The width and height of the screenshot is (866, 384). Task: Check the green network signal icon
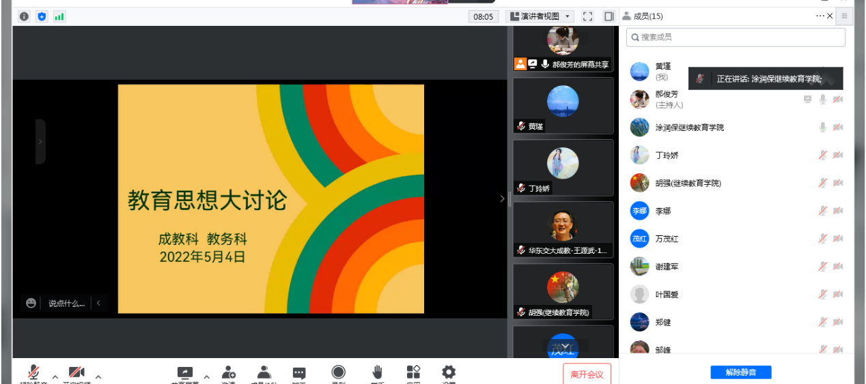(59, 16)
